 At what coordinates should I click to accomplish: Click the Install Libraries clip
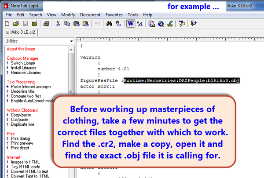tap(23, 68)
